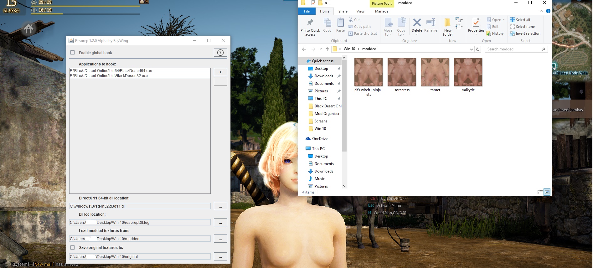Screen dimensions: 593x268
Task: Open Explorer help icon
Action: [x=548, y=11]
